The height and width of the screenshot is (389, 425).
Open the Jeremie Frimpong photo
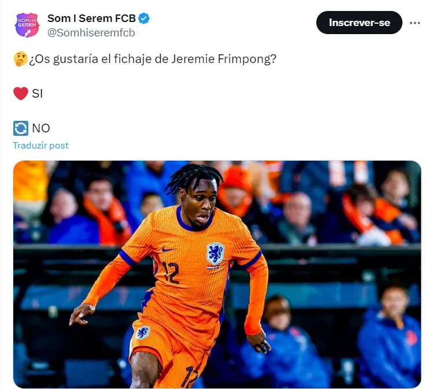point(217,274)
